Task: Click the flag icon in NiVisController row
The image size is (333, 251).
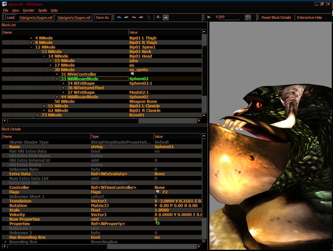Action: 132,74
